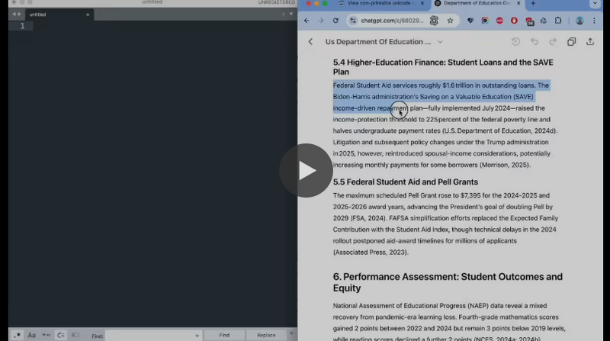This screenshot has width=610, height=341.
Task: Open the Sublime tab list dropdown arrow
Action: coord(291,14)
